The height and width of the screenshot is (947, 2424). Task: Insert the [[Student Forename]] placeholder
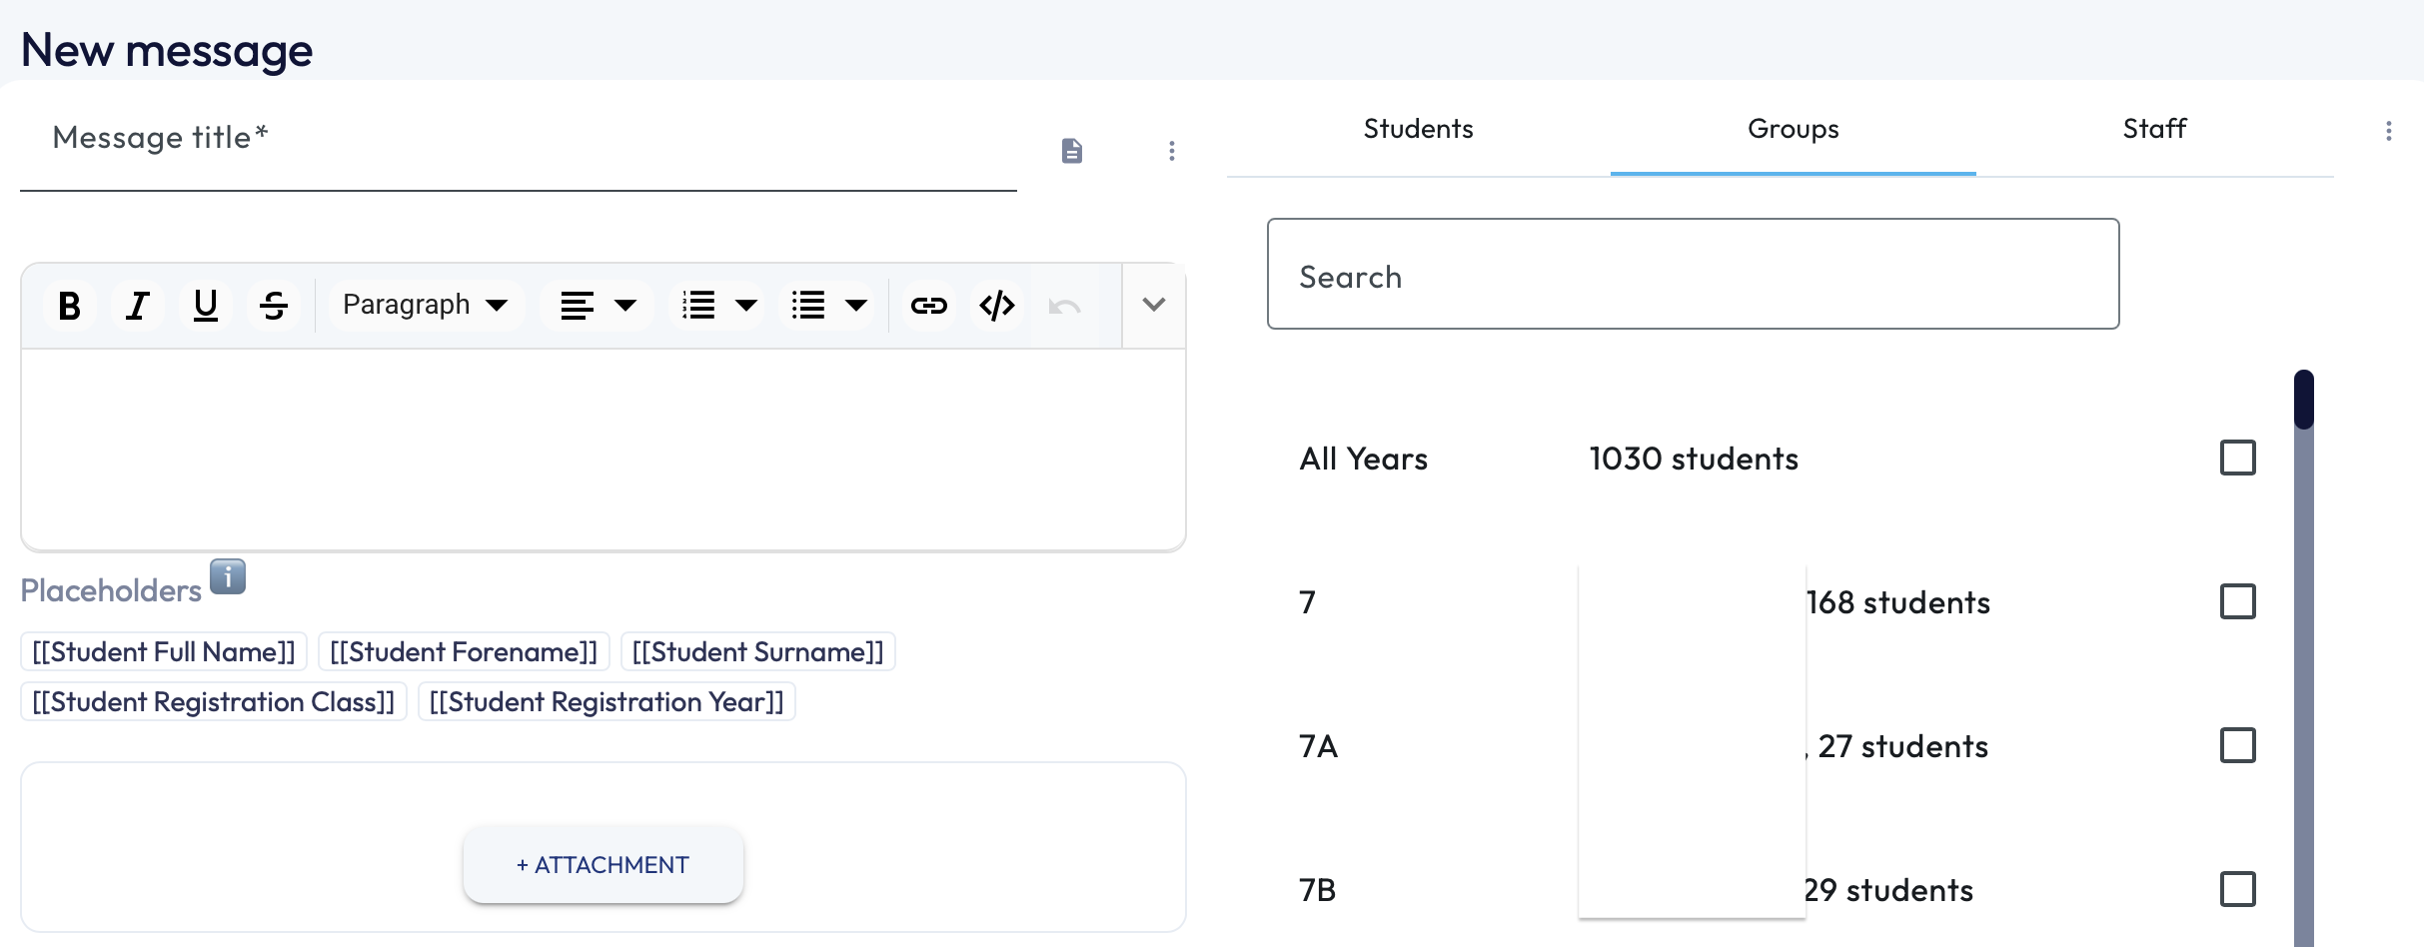click(464, 652)
